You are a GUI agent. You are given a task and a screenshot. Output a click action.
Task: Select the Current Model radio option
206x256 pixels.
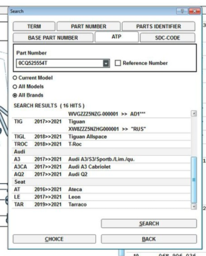(15, 78)
